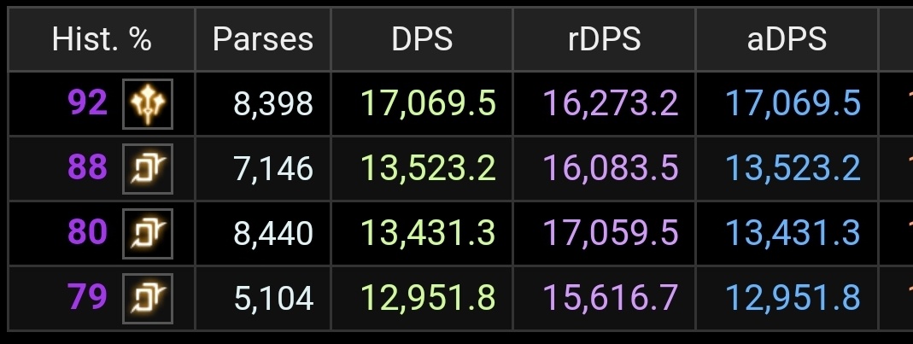Select the rDPS column header
913x344 pixels.
coord(604,39)
